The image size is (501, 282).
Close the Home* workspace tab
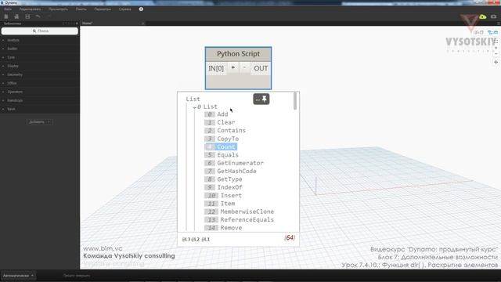coord(142,23)
